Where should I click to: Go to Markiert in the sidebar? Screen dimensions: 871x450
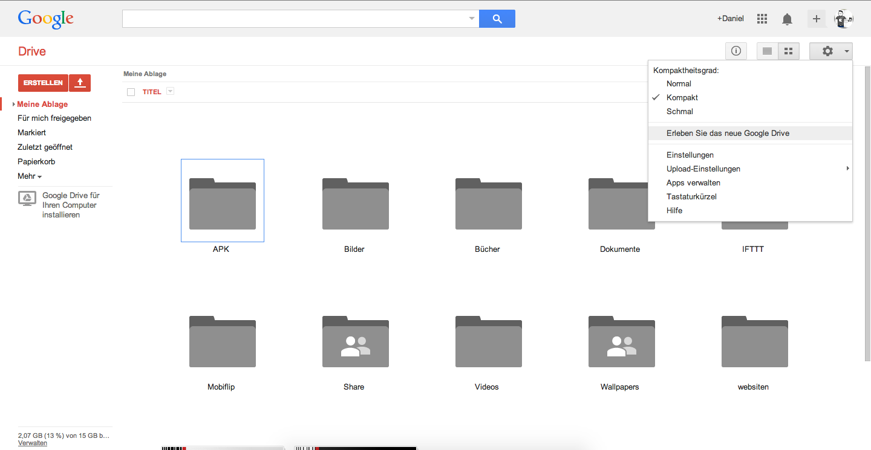[32, 133]
